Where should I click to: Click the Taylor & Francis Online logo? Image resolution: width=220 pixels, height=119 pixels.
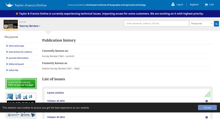tap(26, 5)
